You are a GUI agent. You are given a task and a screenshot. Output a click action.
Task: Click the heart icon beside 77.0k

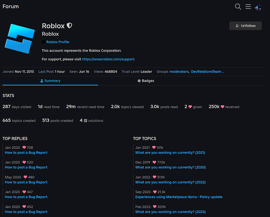[154, 162]
